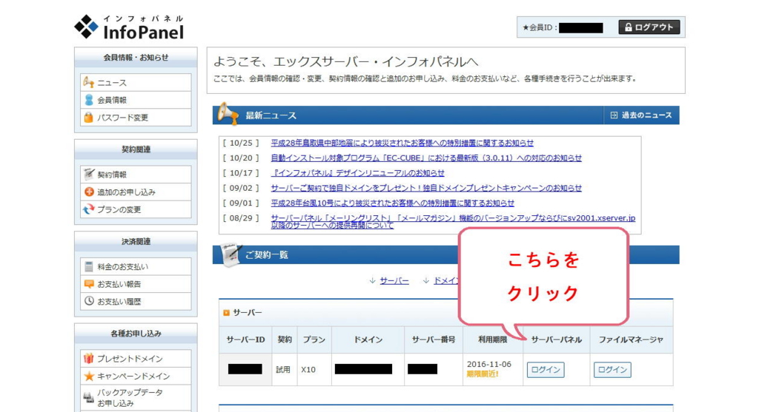Click the document icon beside ご契約一覧
Image resolution: width=759 pixels, height=412 pixels.
[x=231, y=254]
